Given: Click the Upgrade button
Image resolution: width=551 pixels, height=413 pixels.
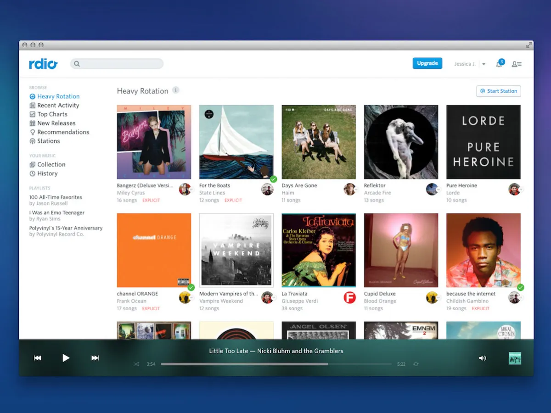Looking at the screenshot, I should (x=427, y=63).
